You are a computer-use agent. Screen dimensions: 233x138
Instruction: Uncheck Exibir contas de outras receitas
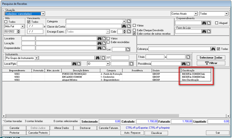point(134,34)
